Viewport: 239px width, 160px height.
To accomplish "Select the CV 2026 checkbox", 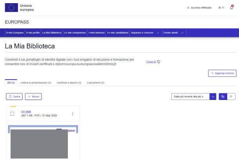I will 12,114.
